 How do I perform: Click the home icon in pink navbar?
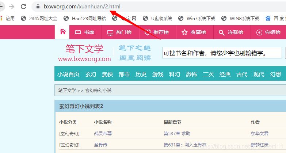tap(62, 32)
